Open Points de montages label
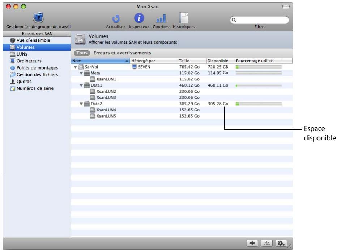Viewport: 337px width, 250px height. pyautogui.click(x=37, y=68)
